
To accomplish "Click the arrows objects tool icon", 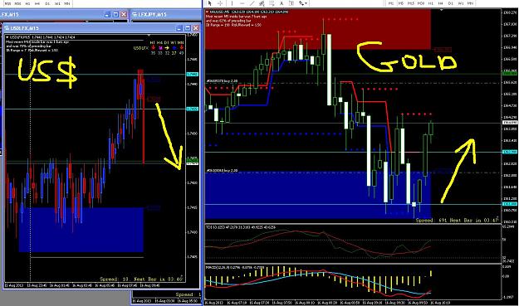I will point(301,3).
